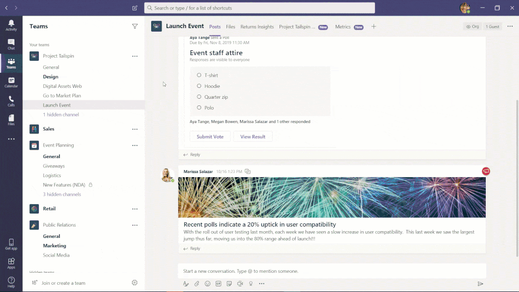
Task: Filter the teams list
Action: pos(135,26)
